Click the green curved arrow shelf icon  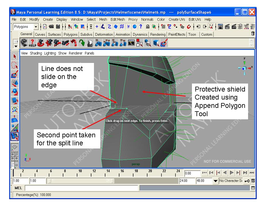click(82, 43)
